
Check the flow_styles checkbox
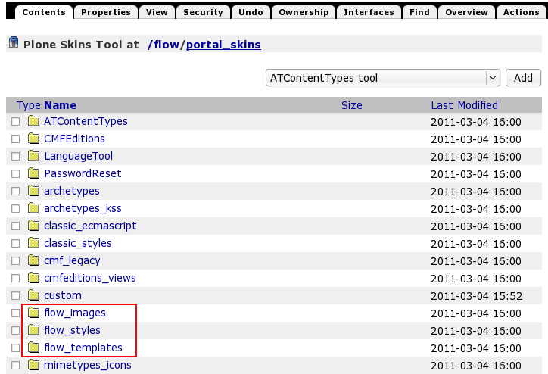pyautogui.click(x=15, y=331)
